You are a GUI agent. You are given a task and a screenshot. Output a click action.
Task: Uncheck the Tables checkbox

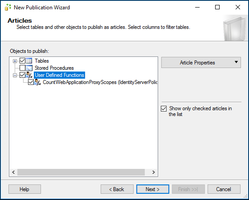tap(22, 60)
